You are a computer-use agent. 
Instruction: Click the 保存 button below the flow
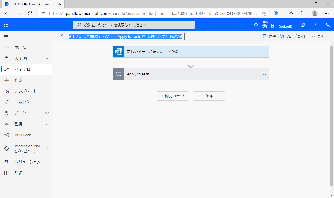point(209,96)
